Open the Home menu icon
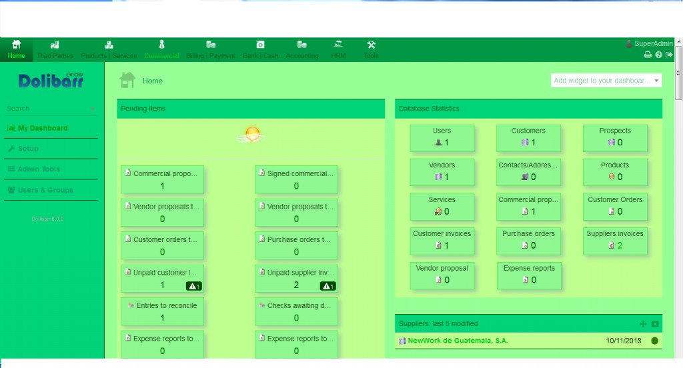Screen dimensions: 683x368 (16, 45)
